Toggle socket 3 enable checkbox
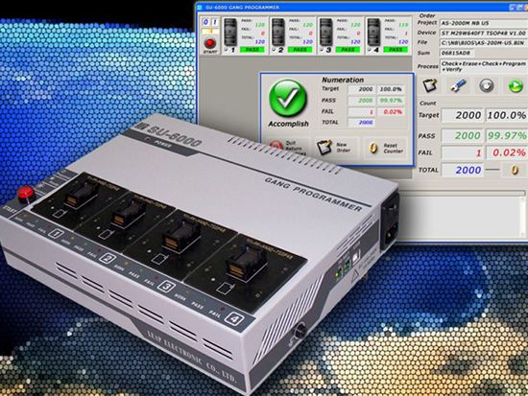Image resolution: width=528 pixels, height=396 pixels. pyautogui.click(x=322, y=50)
